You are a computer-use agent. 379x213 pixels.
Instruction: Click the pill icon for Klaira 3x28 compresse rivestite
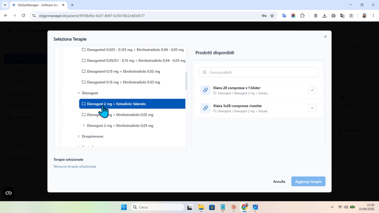205,108
